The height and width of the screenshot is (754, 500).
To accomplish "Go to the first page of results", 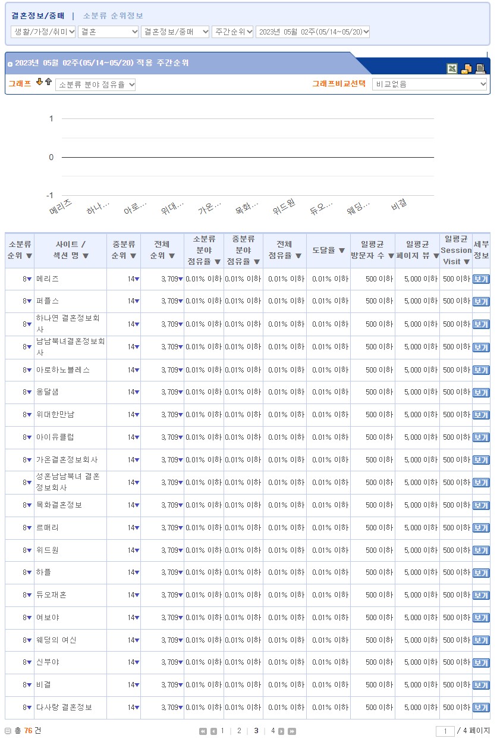I will [x=203, y=731].
